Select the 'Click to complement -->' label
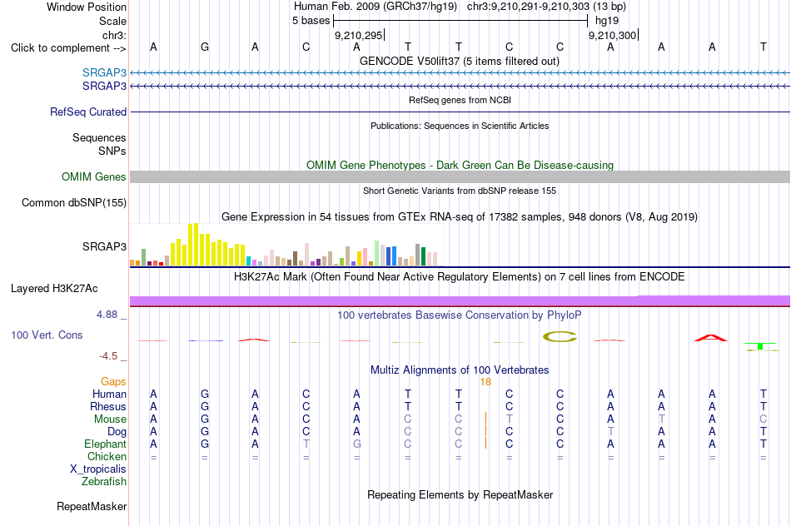This screenshot has height=526, width=791. coord(68,48)
